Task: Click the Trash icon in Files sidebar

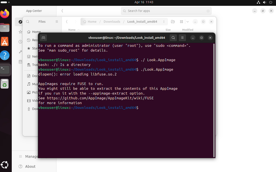Action: coord(29,65)
